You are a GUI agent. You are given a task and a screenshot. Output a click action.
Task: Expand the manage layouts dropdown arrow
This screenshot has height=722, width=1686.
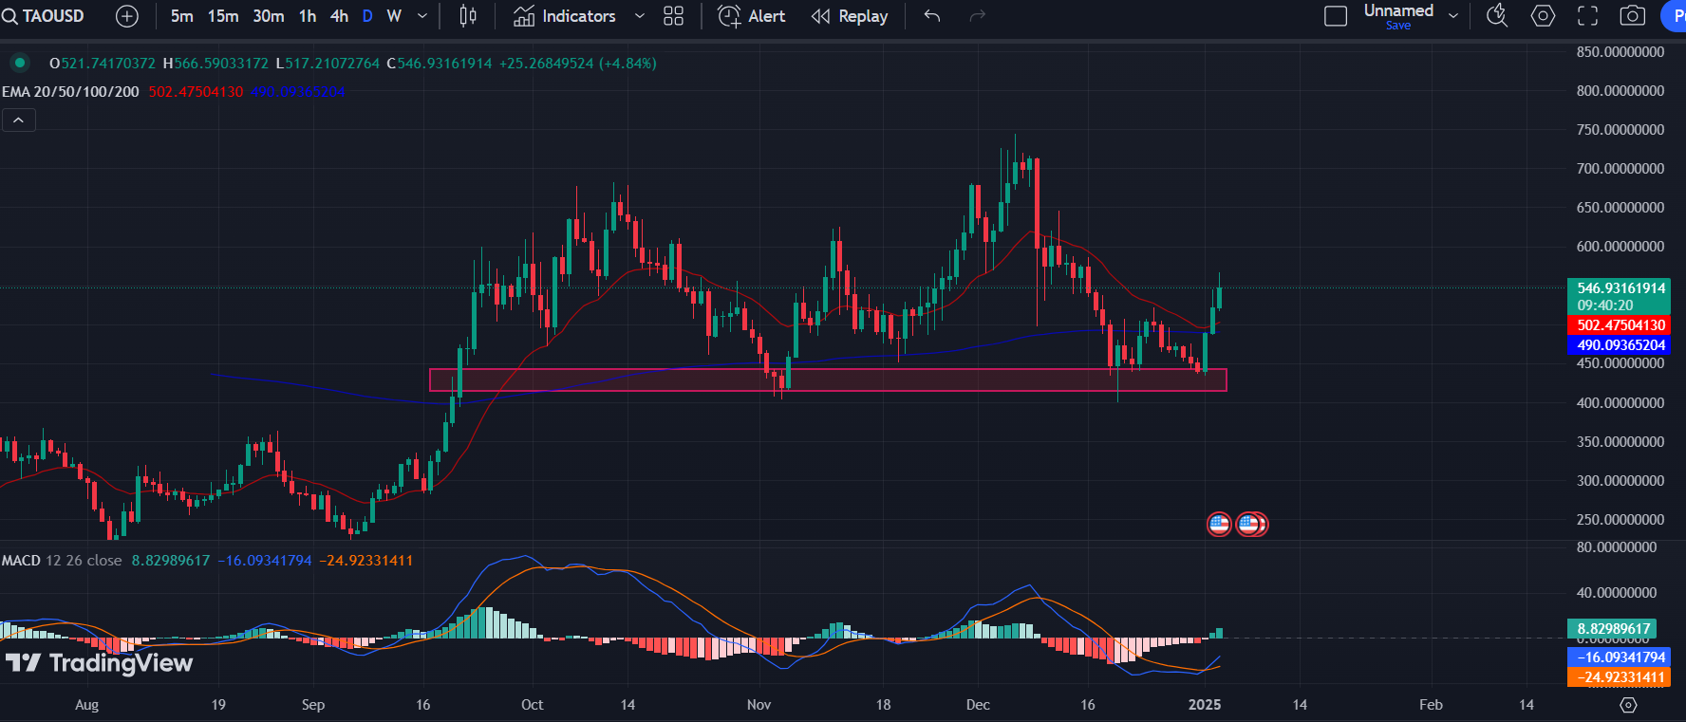click(x=1453, y=16)
